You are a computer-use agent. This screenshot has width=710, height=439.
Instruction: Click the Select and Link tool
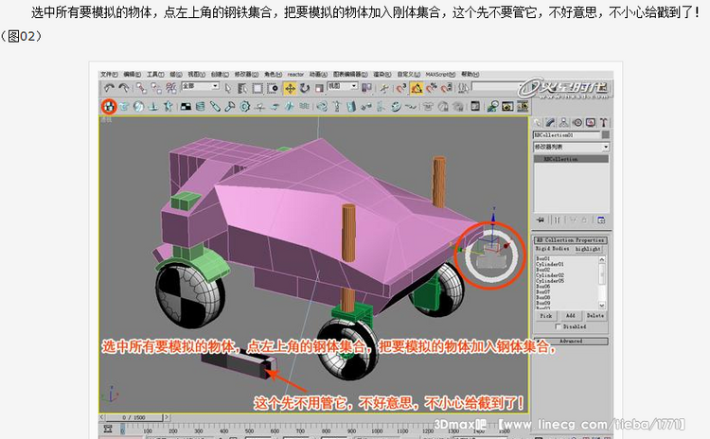(141, 88)
